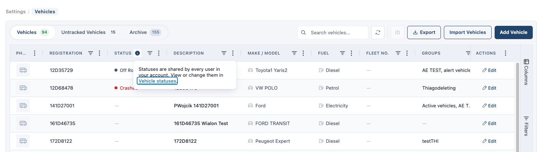The height and width of the screenshot is (152, 545).
Task: Open Description column options menu
Action: (x=233, y=53)
